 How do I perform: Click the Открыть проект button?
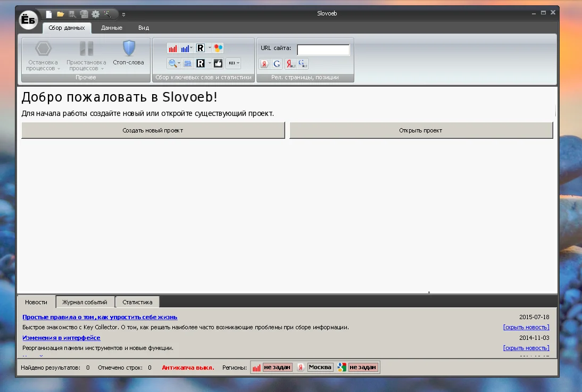pyautogui.click(x=421, y=130)
